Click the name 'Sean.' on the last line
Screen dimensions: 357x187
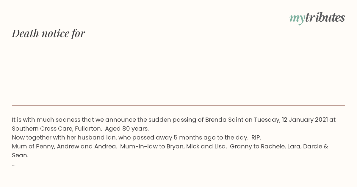click(x=20, y=155)
